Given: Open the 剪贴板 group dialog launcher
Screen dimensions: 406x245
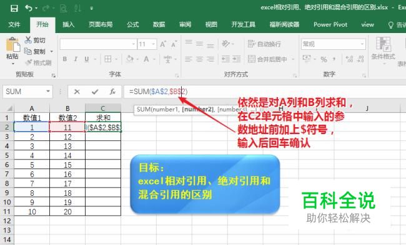Looking at the screenshot, I should point(54,75).
